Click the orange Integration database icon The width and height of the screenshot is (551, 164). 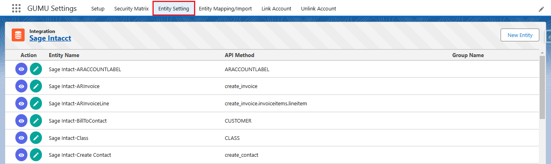tap(18, 35)
